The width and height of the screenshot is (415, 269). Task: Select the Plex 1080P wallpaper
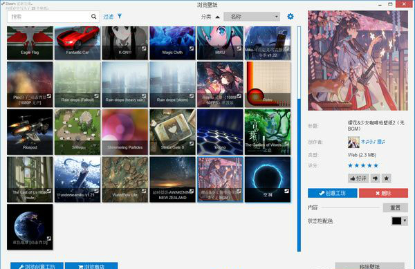pyautogui.click(x=30, y=84)
